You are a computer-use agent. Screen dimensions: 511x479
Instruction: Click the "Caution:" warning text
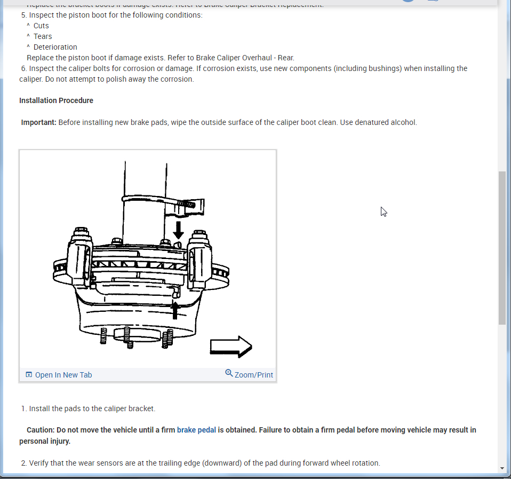tap(247, 435)
